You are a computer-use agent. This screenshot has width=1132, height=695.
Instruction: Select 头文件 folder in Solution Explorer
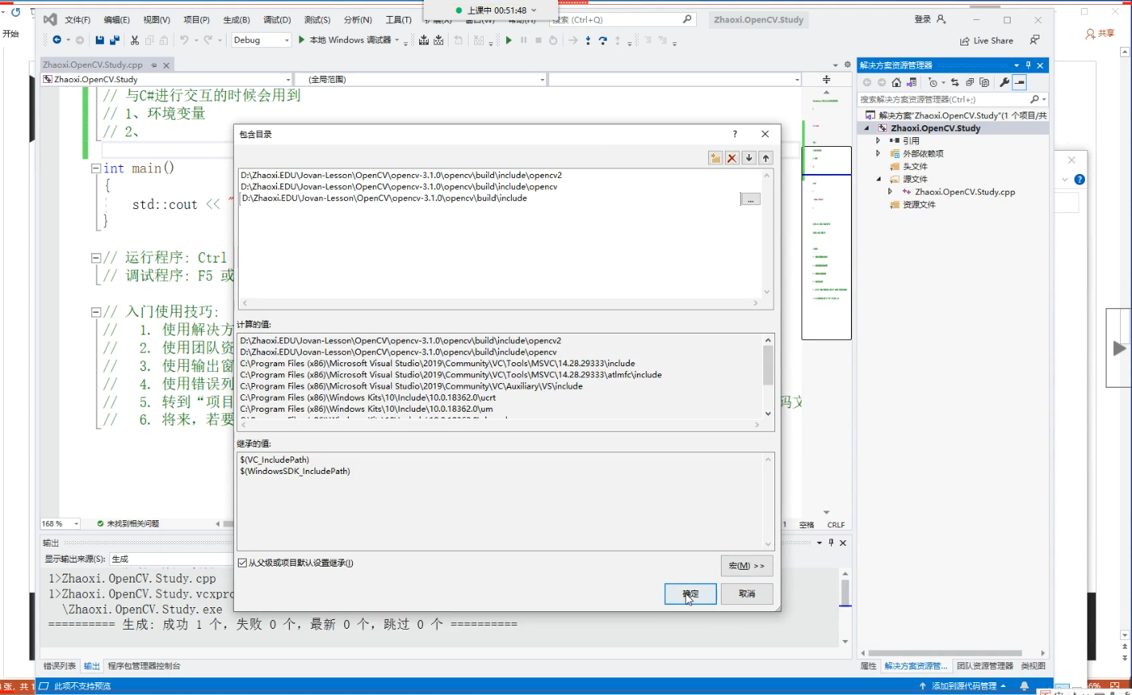914,166
